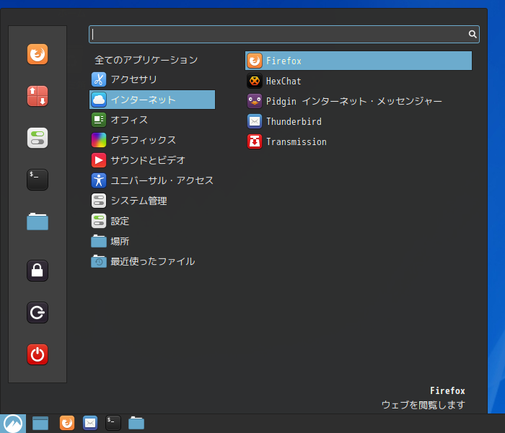Open the サウンドとビデオ category
Screen dimensions: 505x433
point(152,160)
